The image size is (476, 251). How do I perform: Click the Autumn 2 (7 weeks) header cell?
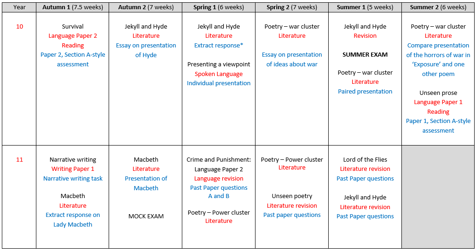point(146,7)
